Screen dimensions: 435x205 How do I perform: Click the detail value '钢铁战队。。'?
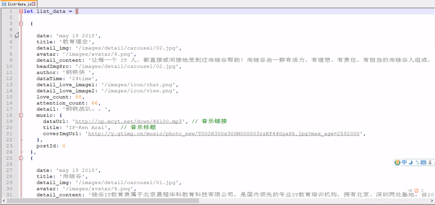[x=85, y=109]
